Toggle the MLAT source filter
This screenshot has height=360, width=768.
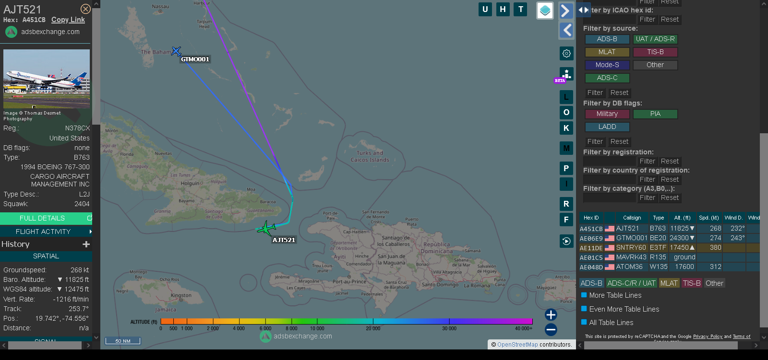tap(607, 52)
